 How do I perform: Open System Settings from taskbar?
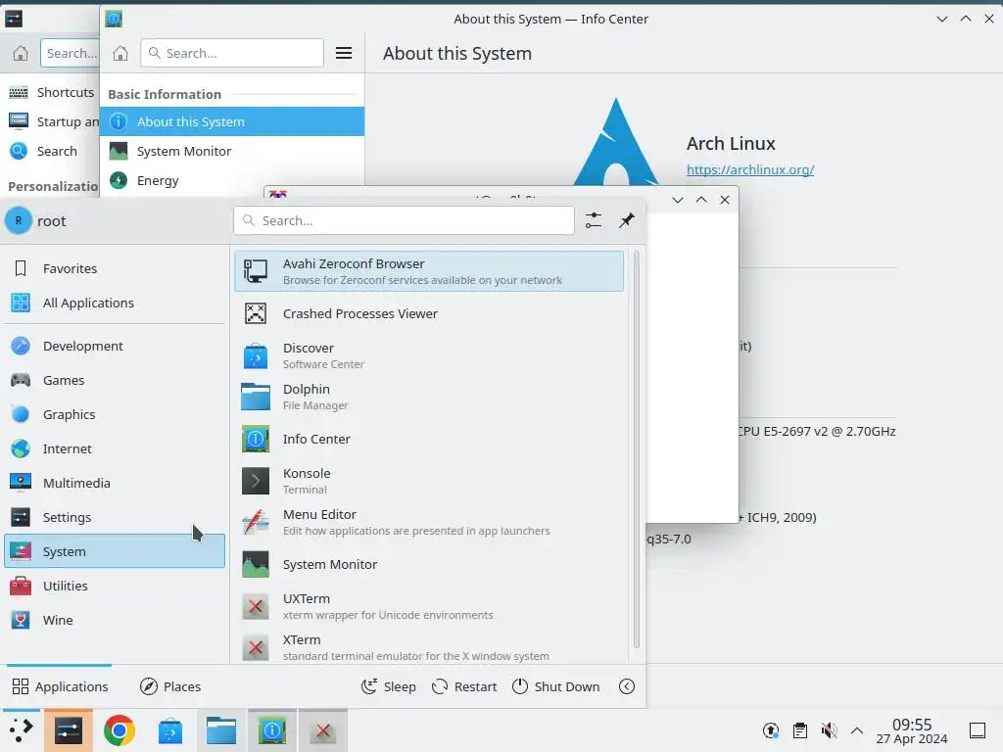coord(69,730)
